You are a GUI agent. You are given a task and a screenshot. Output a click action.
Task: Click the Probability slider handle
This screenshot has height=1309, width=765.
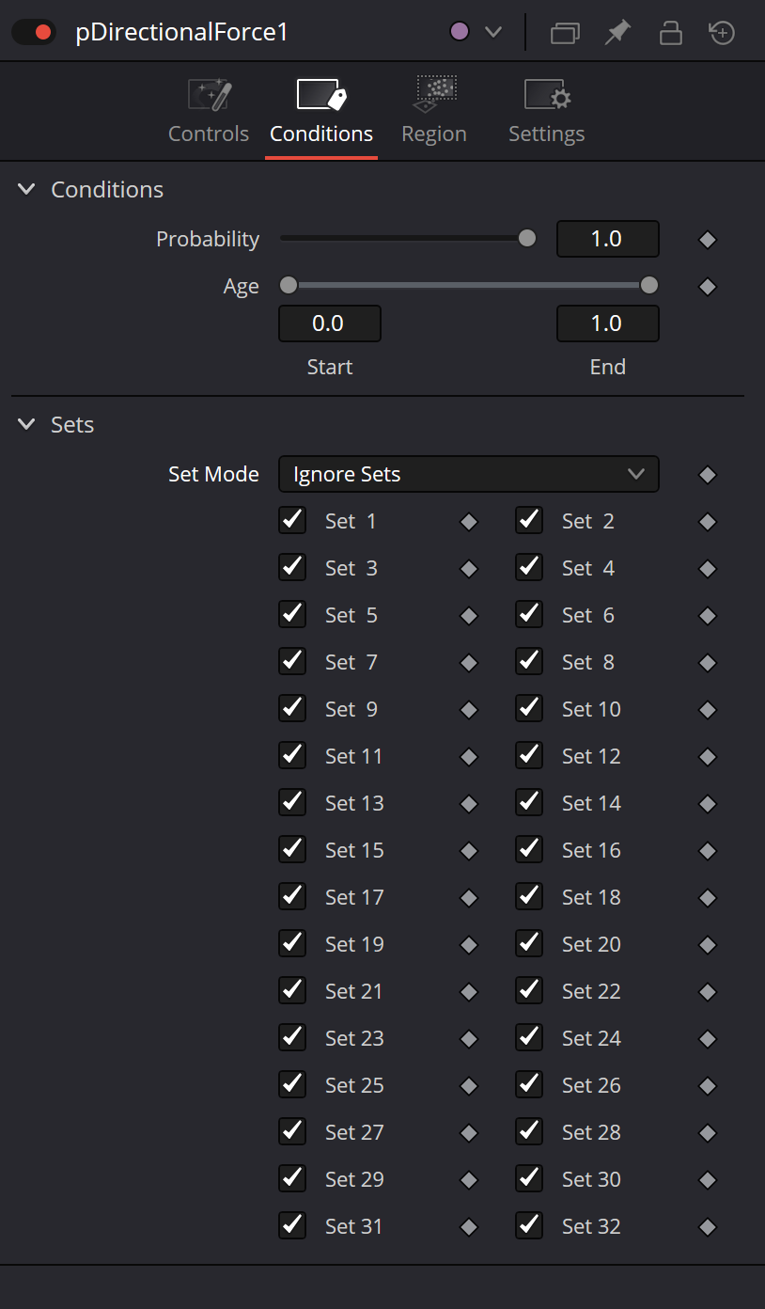[x=527, y=239]
